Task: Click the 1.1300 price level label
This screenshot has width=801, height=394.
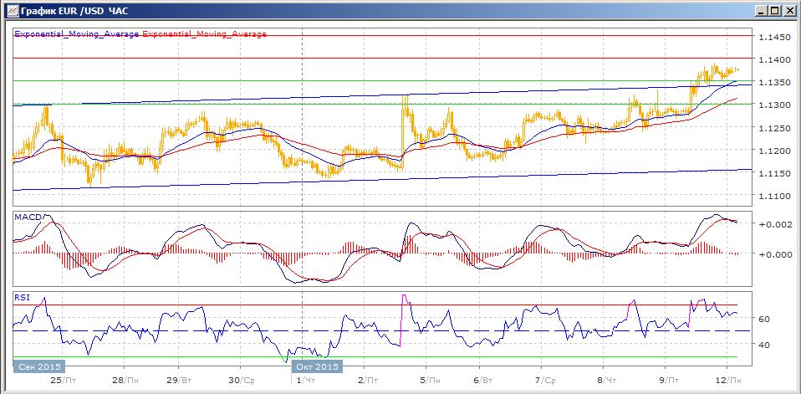Action: pos(774,105)
